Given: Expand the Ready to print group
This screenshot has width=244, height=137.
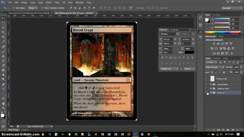Looking at the screenshot, I should pos(211,89).
